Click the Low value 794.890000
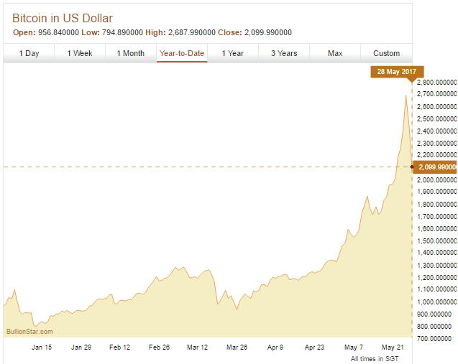This screenshot has width=458, height=364. tap(122, 33)
